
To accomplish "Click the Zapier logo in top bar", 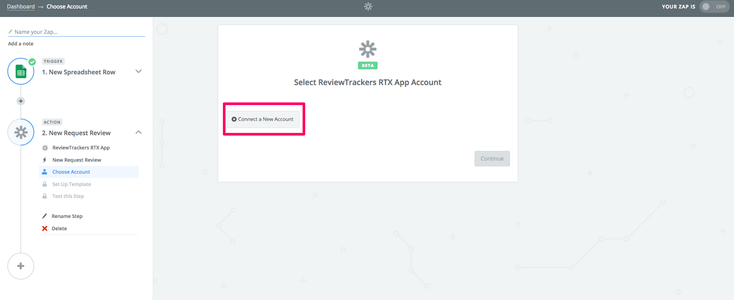I will 368,6.
